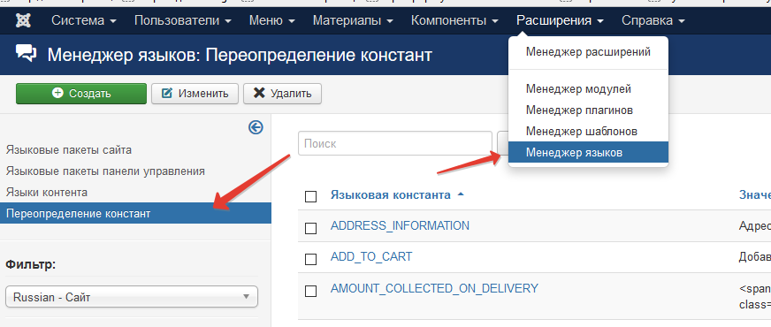The height and width of the screenshot is (327, 771).
Task: Choose Менеджер модулей from the menu
Action: point(588,89)
